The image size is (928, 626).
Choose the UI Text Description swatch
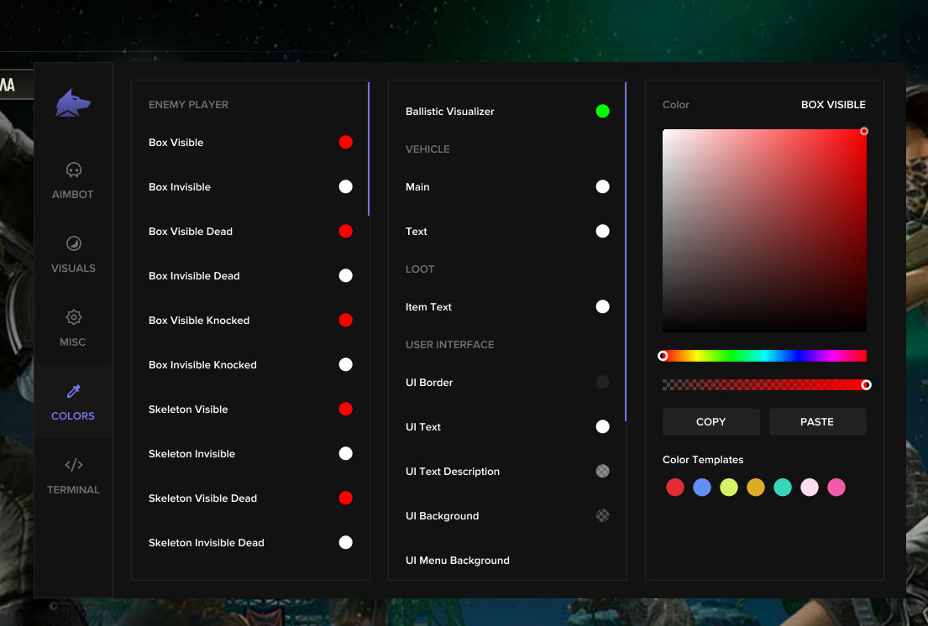pos(602,471)
